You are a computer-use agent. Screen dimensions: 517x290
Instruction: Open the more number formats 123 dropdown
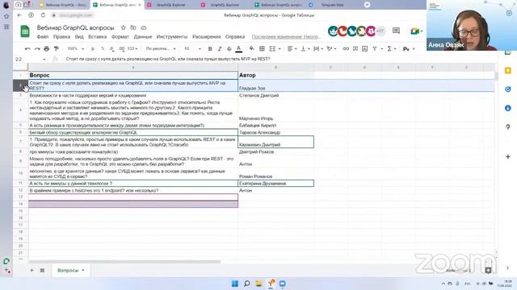click(132, 48)
